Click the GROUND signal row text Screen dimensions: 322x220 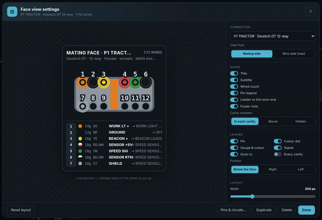coord(117,132)
